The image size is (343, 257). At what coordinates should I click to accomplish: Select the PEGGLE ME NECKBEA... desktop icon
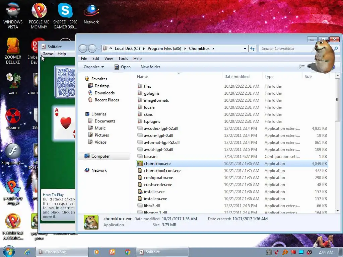(x=13, y=227)
